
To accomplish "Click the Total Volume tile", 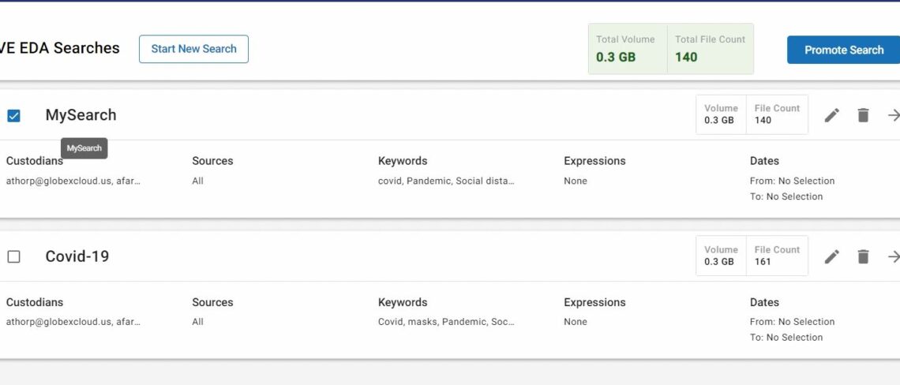I will tap(628, 49).
